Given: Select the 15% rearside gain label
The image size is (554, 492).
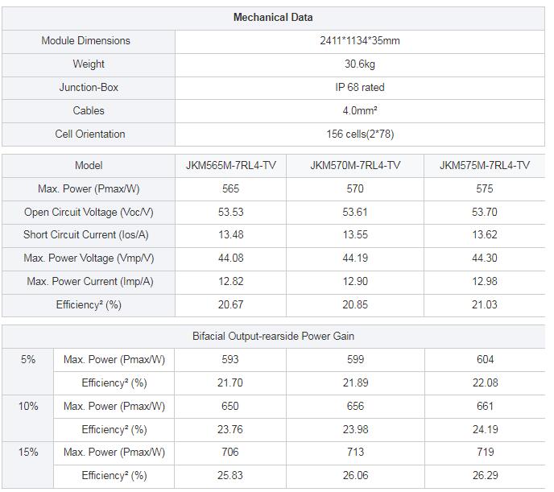Looking at the screenshot, I should [28, 452].
